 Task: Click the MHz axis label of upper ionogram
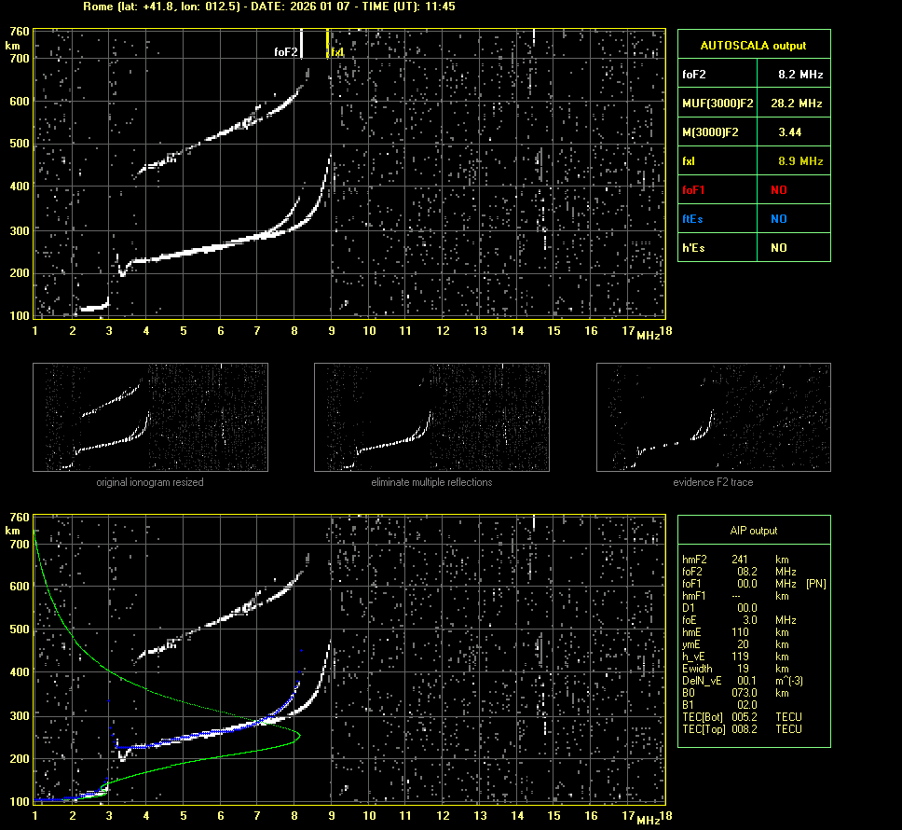[x=648, y=335]
